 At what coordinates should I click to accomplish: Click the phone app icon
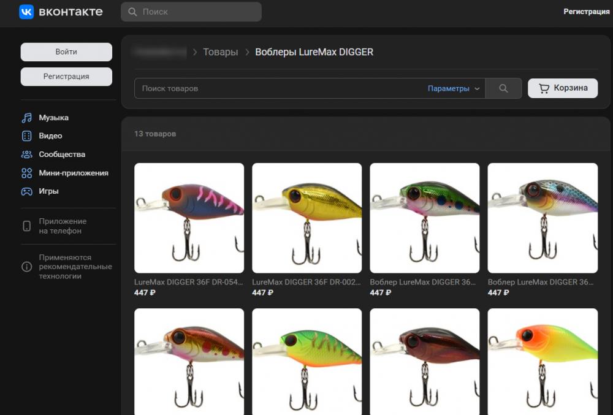[x=26, y=226]
